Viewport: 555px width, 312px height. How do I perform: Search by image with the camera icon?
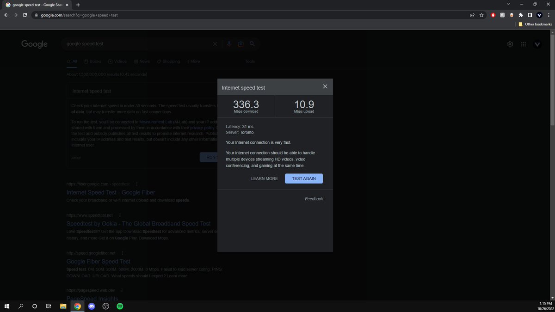point(240,44)
